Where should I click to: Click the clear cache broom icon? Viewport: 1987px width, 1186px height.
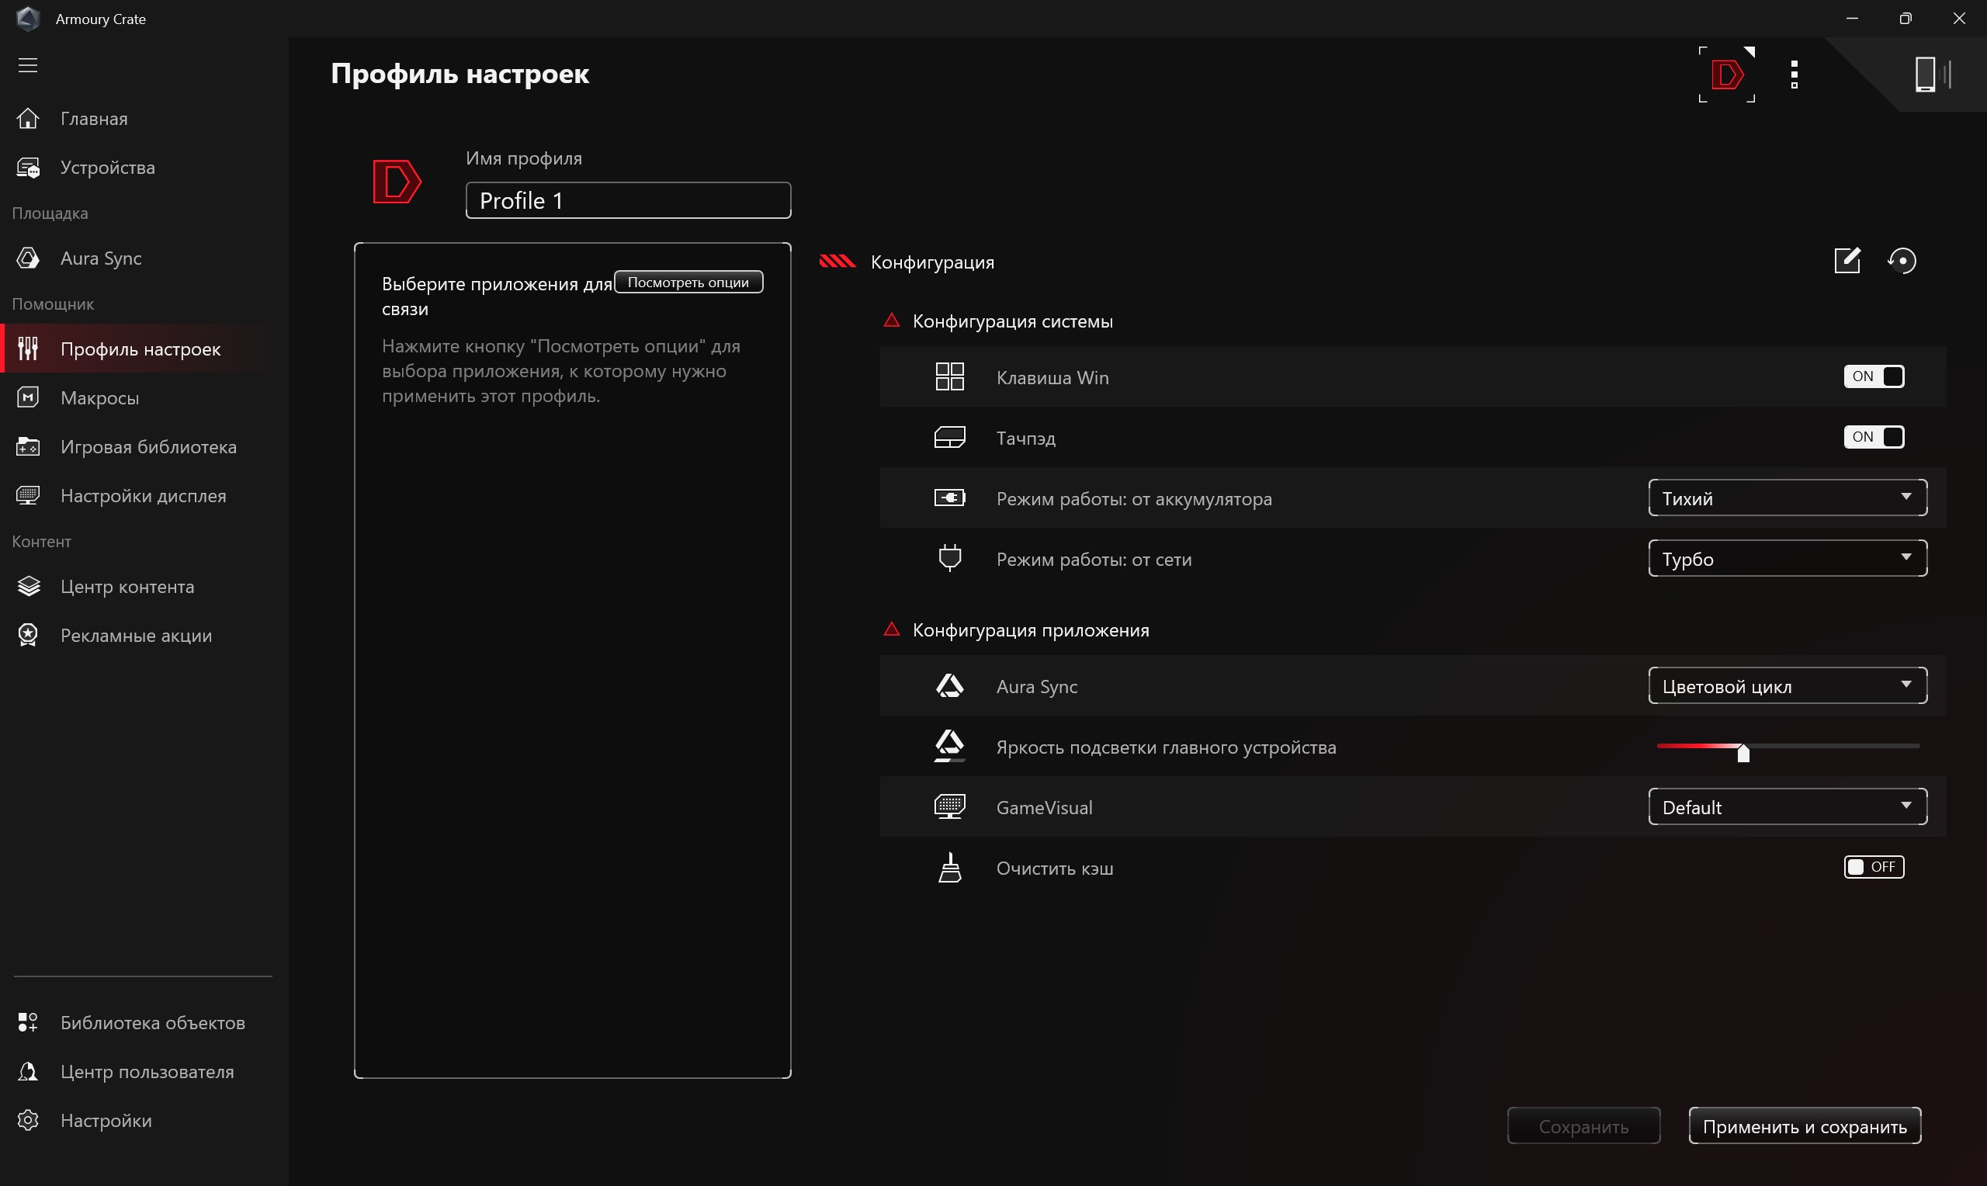[x=950, y=867]
